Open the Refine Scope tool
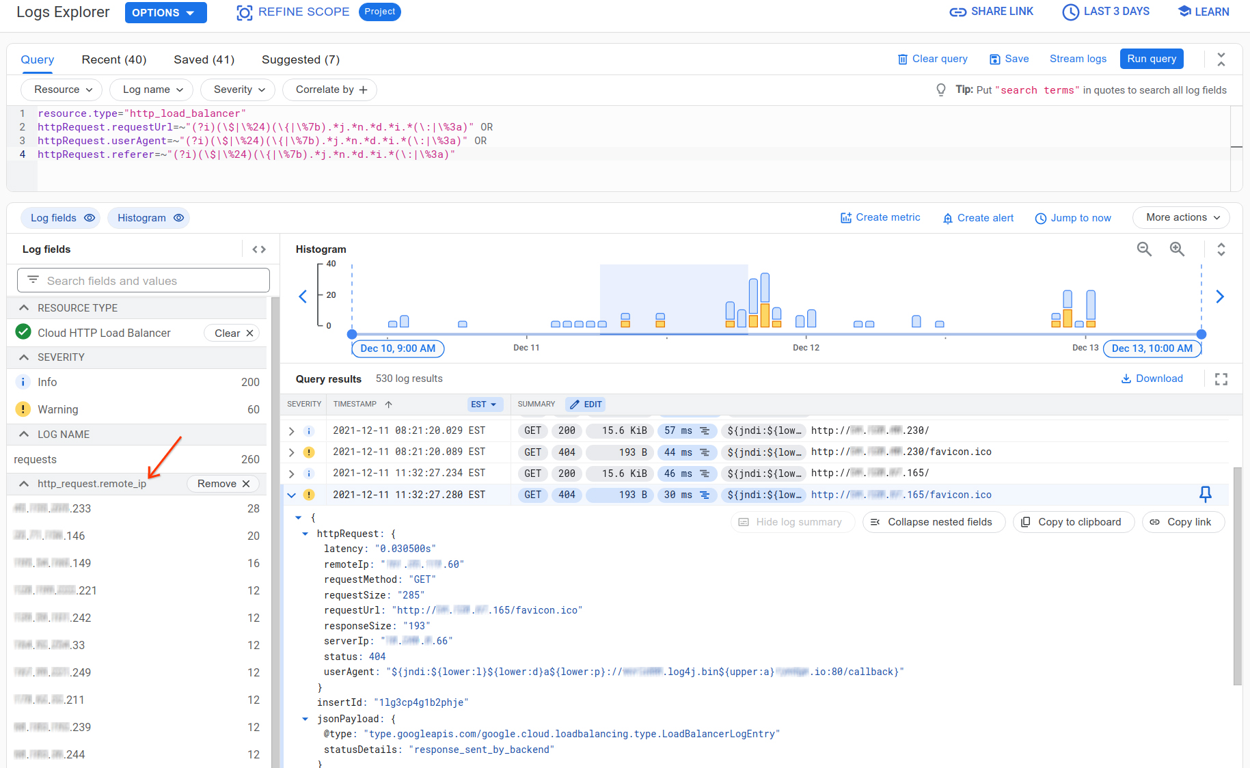1250x768 pixels. pos(293,12)
